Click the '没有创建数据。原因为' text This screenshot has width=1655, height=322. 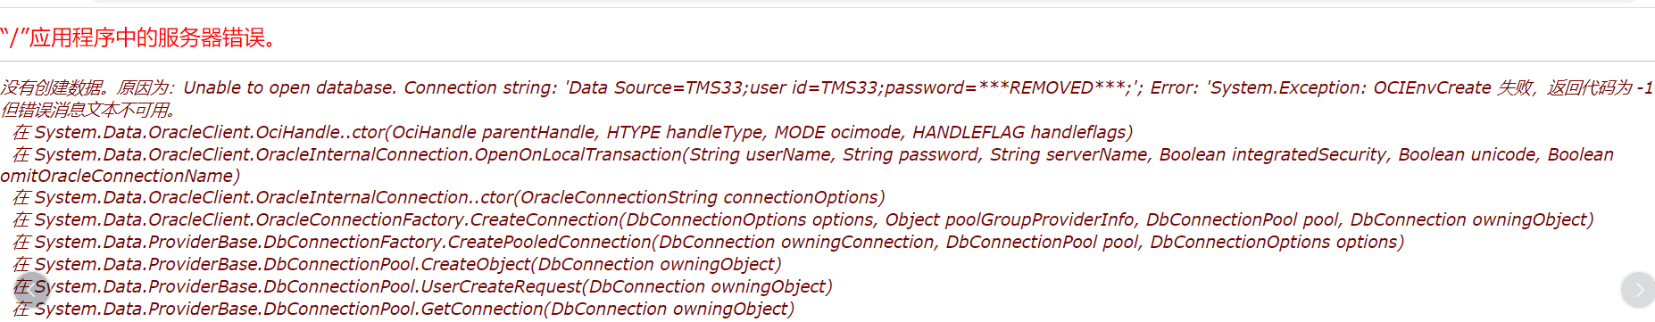86,87
